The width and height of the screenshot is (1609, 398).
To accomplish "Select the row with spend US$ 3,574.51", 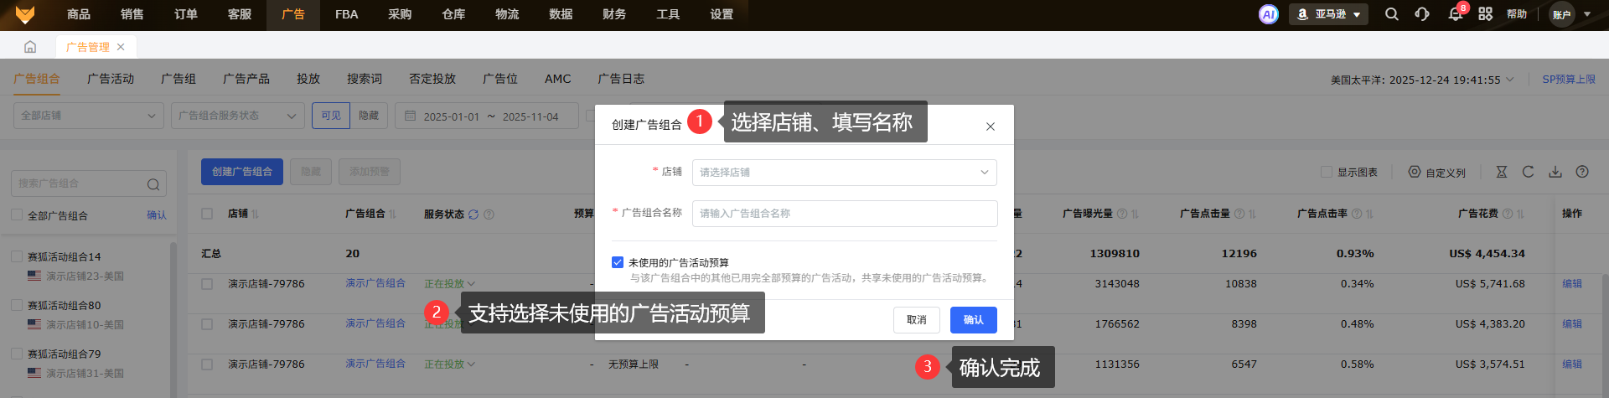I will [207, 364].
